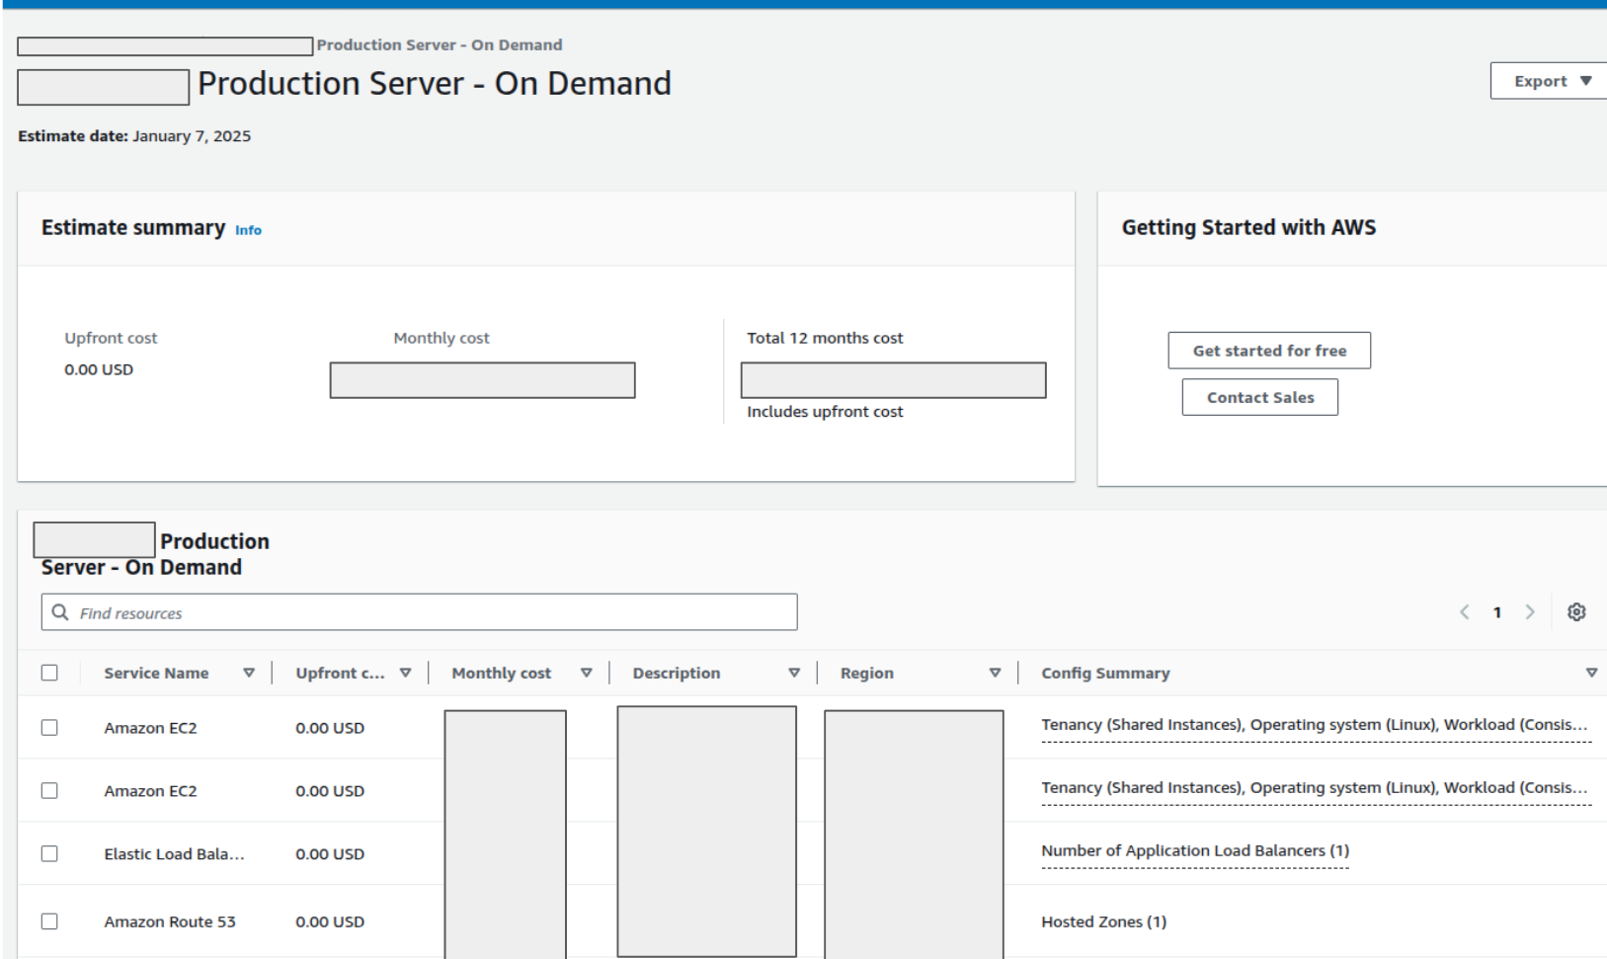Check the first Amazon EC2 row checkbox
Viewport: 1607px width, 959px height.
pos(49,728)
